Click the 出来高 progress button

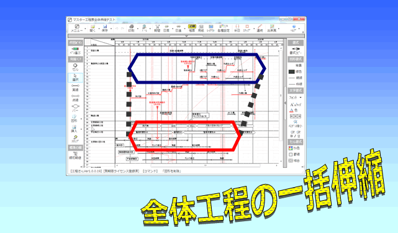pyautogui.click(x=271, y=28)
